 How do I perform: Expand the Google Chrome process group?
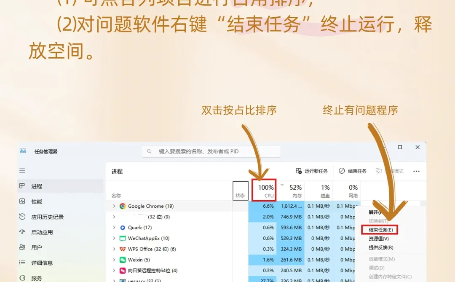click(115, 206)
